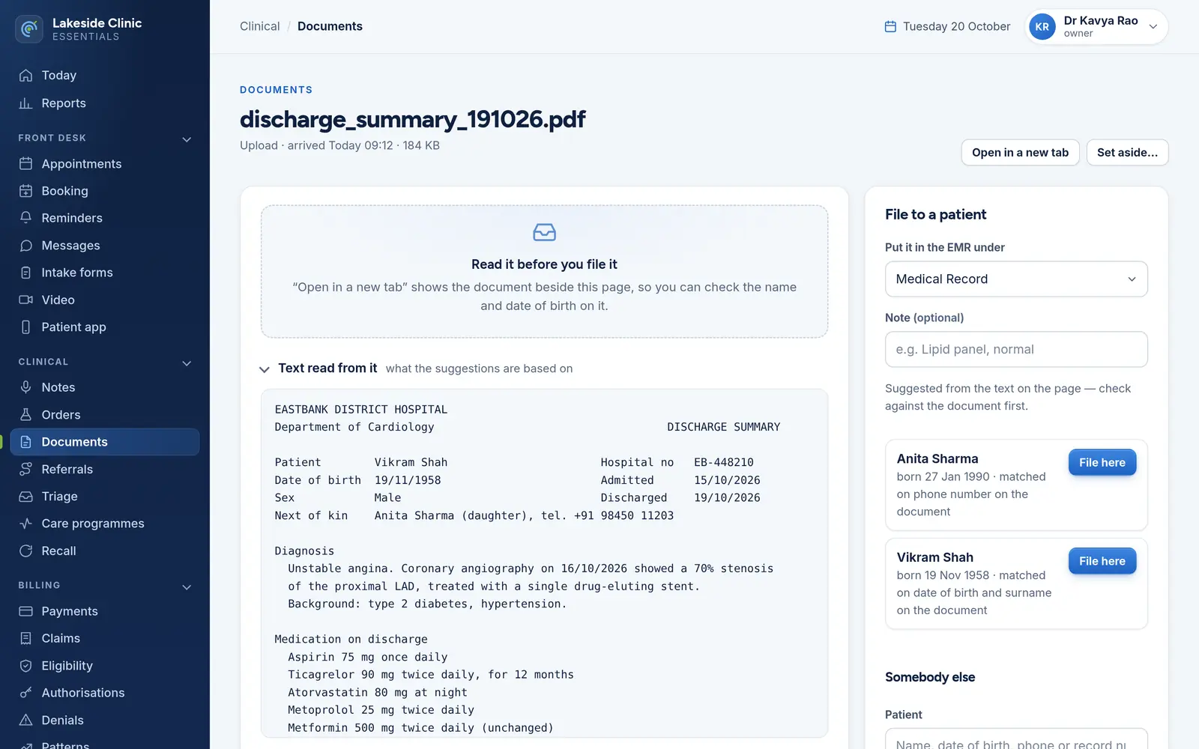Screen dimensions: 1199x749
Task: Go to Documents in the sidebar
Action: (105, 442)
